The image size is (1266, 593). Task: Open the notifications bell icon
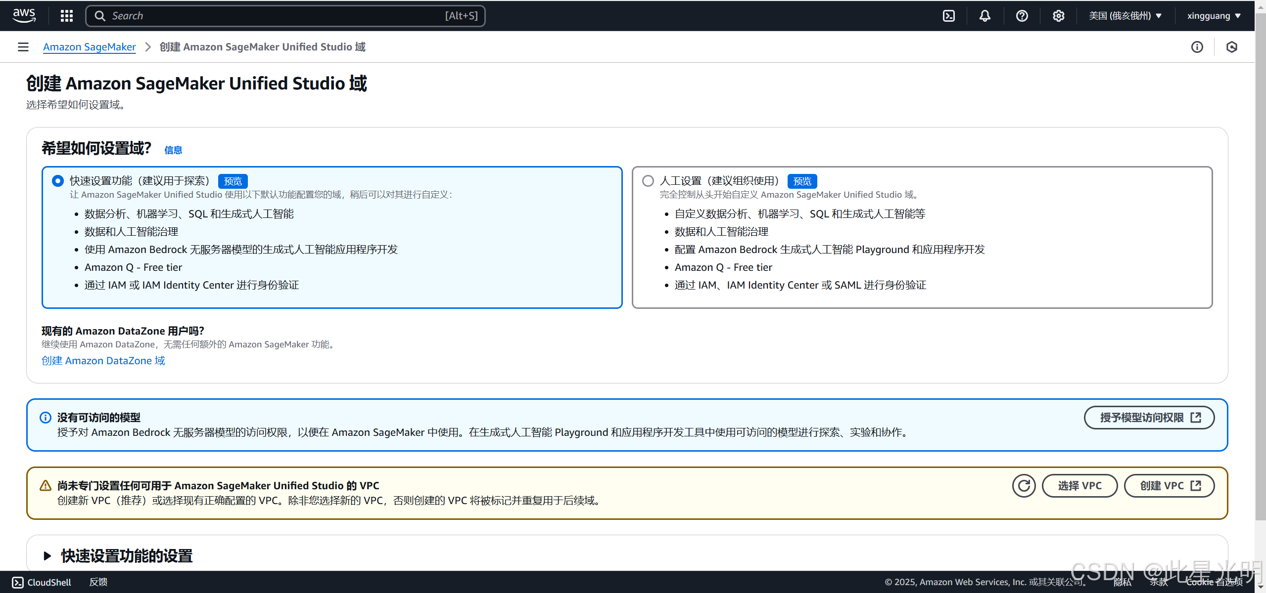point(985,16)
